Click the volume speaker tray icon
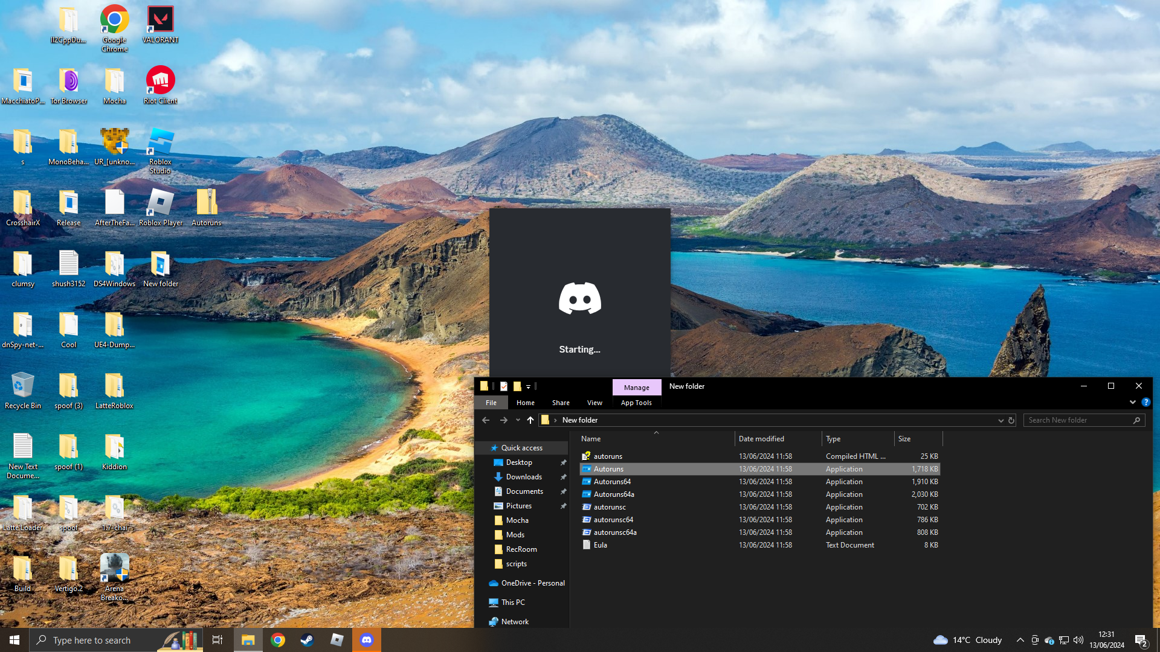Viewport: 1160px width, 652px height. point(1078,640)
